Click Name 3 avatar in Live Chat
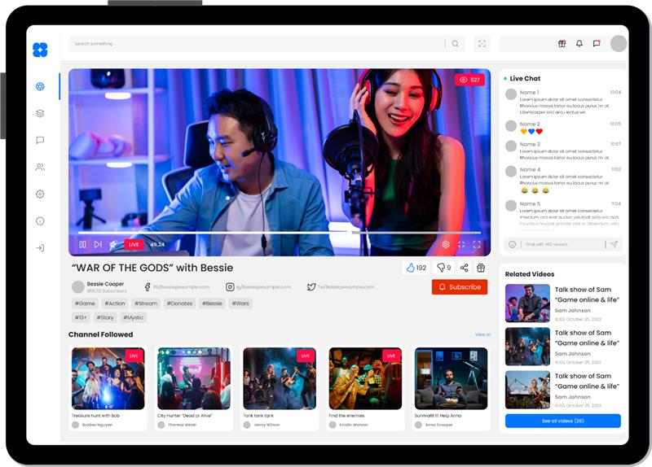 click(x=511, y=146)
